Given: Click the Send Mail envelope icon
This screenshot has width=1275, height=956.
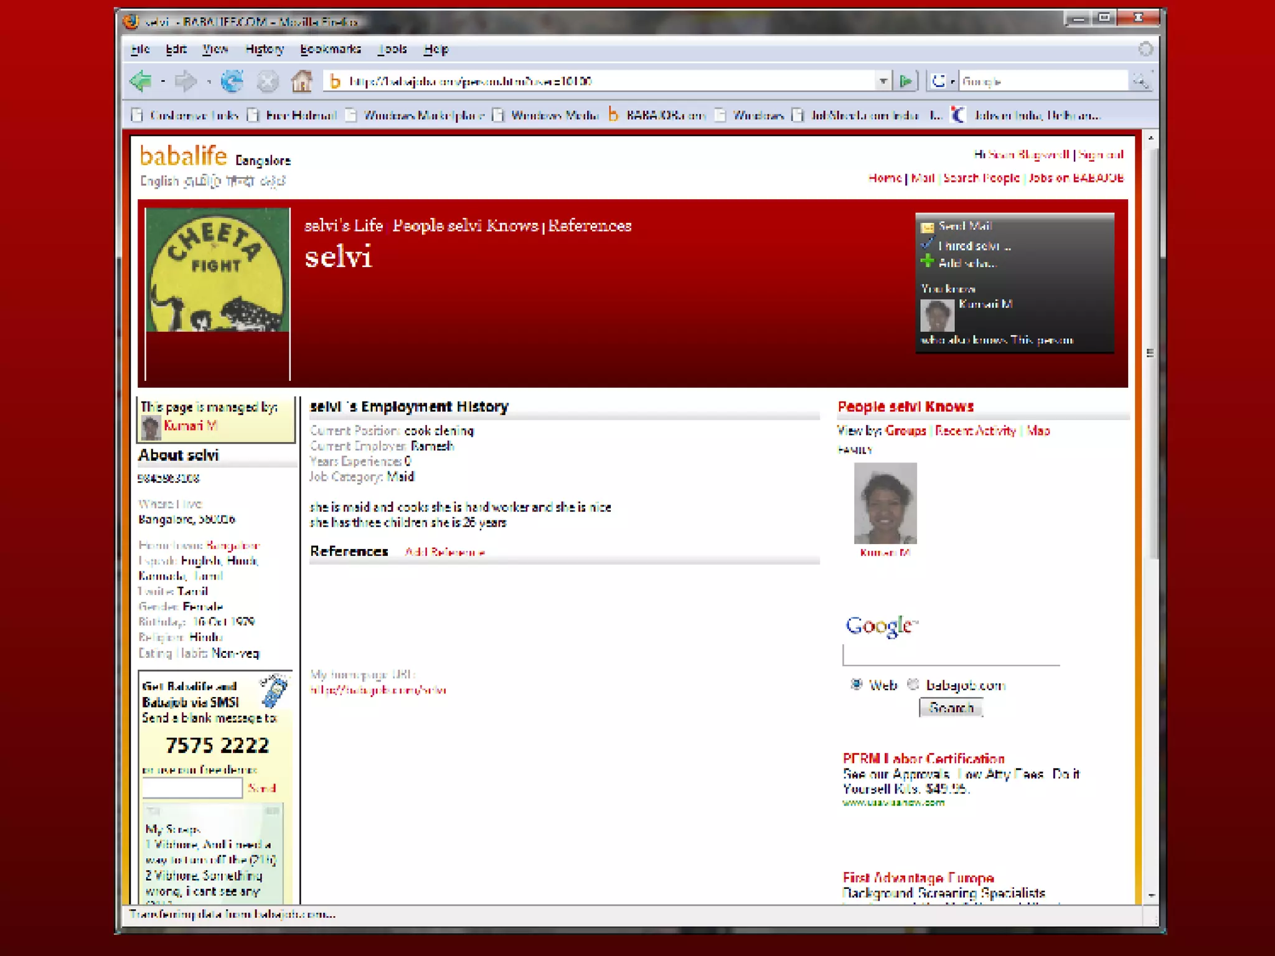Looking at the screenshot, I should 928,227.
